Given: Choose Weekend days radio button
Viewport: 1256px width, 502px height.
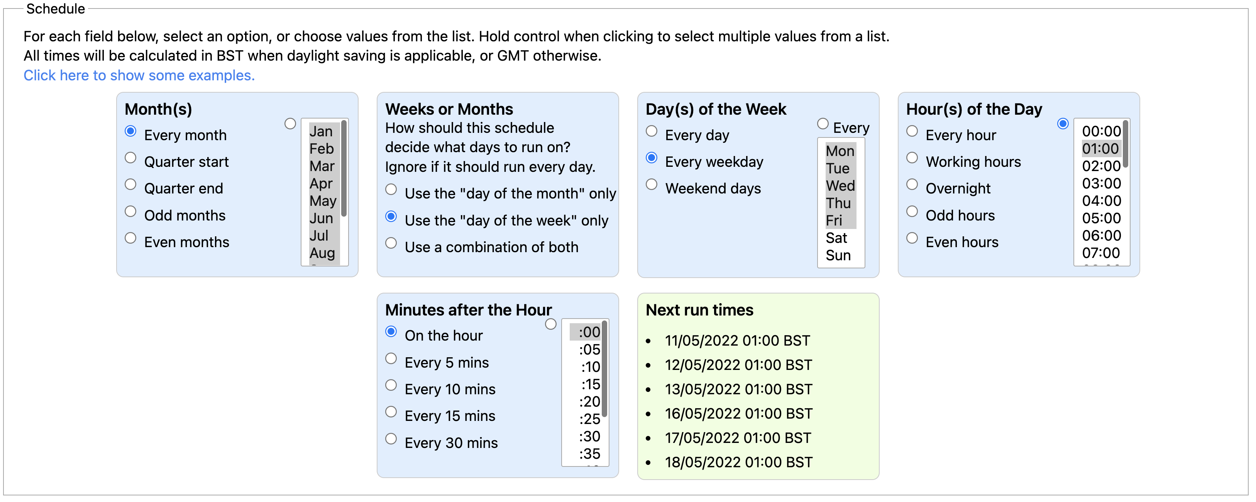Looking at the screenshot, I should point(652,185).
